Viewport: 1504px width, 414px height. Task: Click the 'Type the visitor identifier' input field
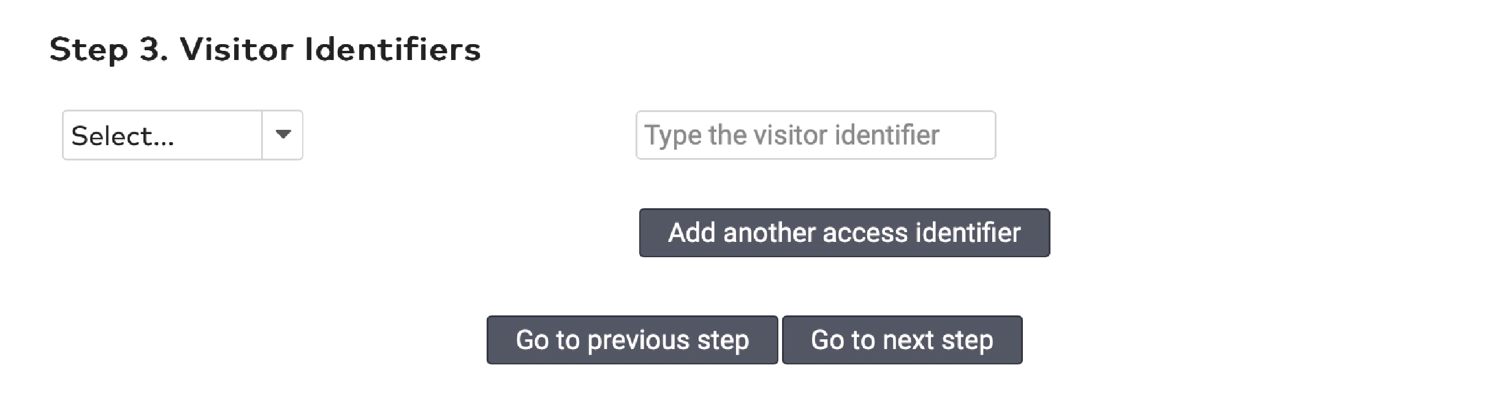[815, 135]
